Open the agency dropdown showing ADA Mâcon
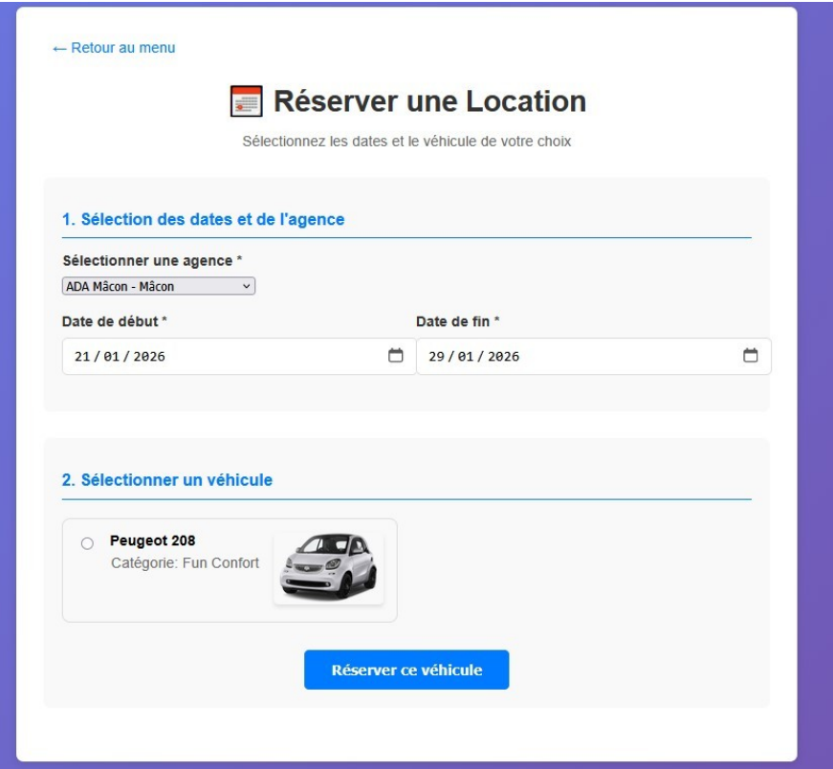833x769 pixels. [x=153, y=287]
